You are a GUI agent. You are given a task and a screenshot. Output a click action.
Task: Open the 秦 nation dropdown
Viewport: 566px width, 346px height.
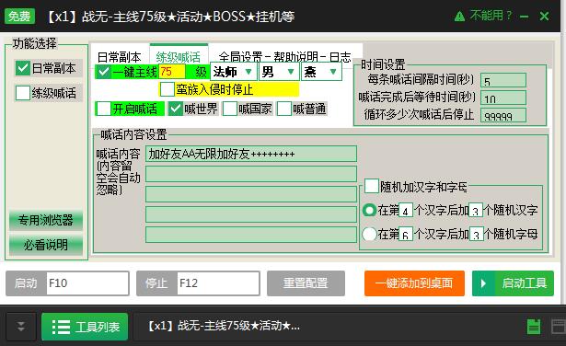click(x=321, y=72)
